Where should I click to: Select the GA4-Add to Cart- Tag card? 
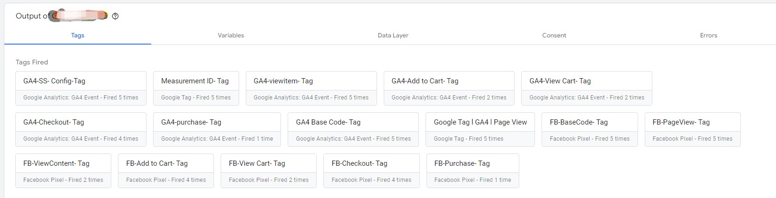(449, 88)
